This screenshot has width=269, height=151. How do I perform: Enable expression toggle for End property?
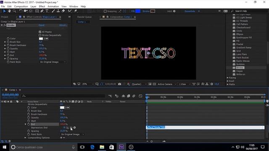(x=64, y=128)
